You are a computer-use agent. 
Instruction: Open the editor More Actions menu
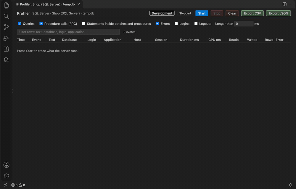(x=291, y=4)
